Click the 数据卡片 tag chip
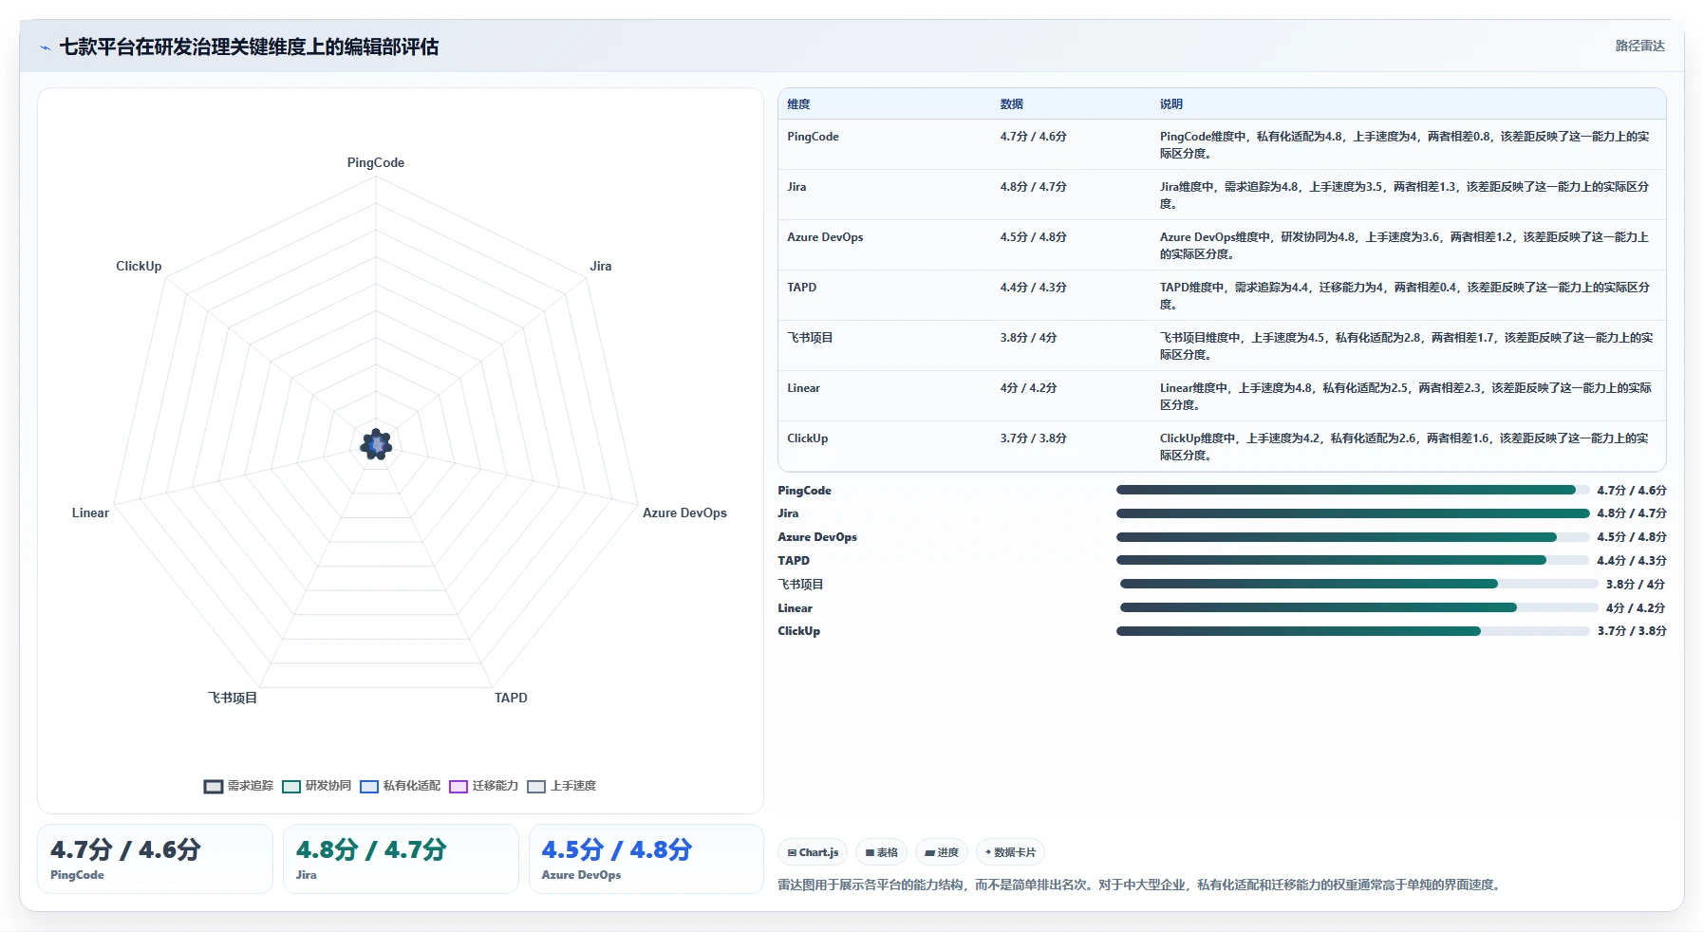The height and width of the screenshot is (932, 1704). tap(1010, 852)
